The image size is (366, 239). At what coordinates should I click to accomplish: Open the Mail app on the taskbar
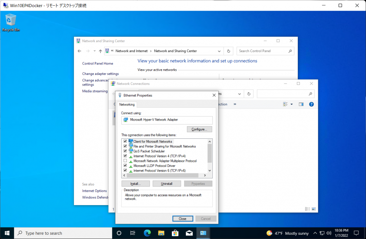189,233
